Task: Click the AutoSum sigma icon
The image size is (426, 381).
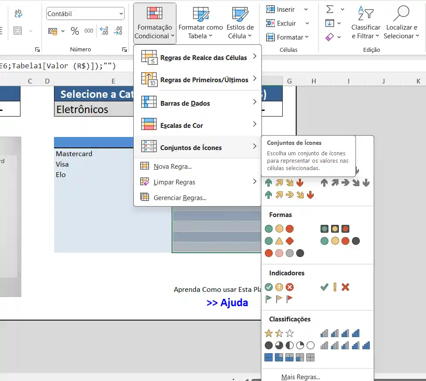Action: pyautogui.click(x=330, y=10)
